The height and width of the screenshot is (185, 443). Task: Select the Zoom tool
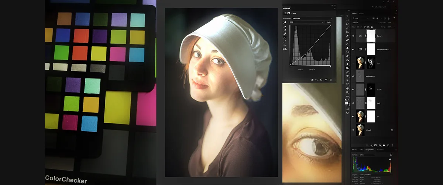[347, 92]
